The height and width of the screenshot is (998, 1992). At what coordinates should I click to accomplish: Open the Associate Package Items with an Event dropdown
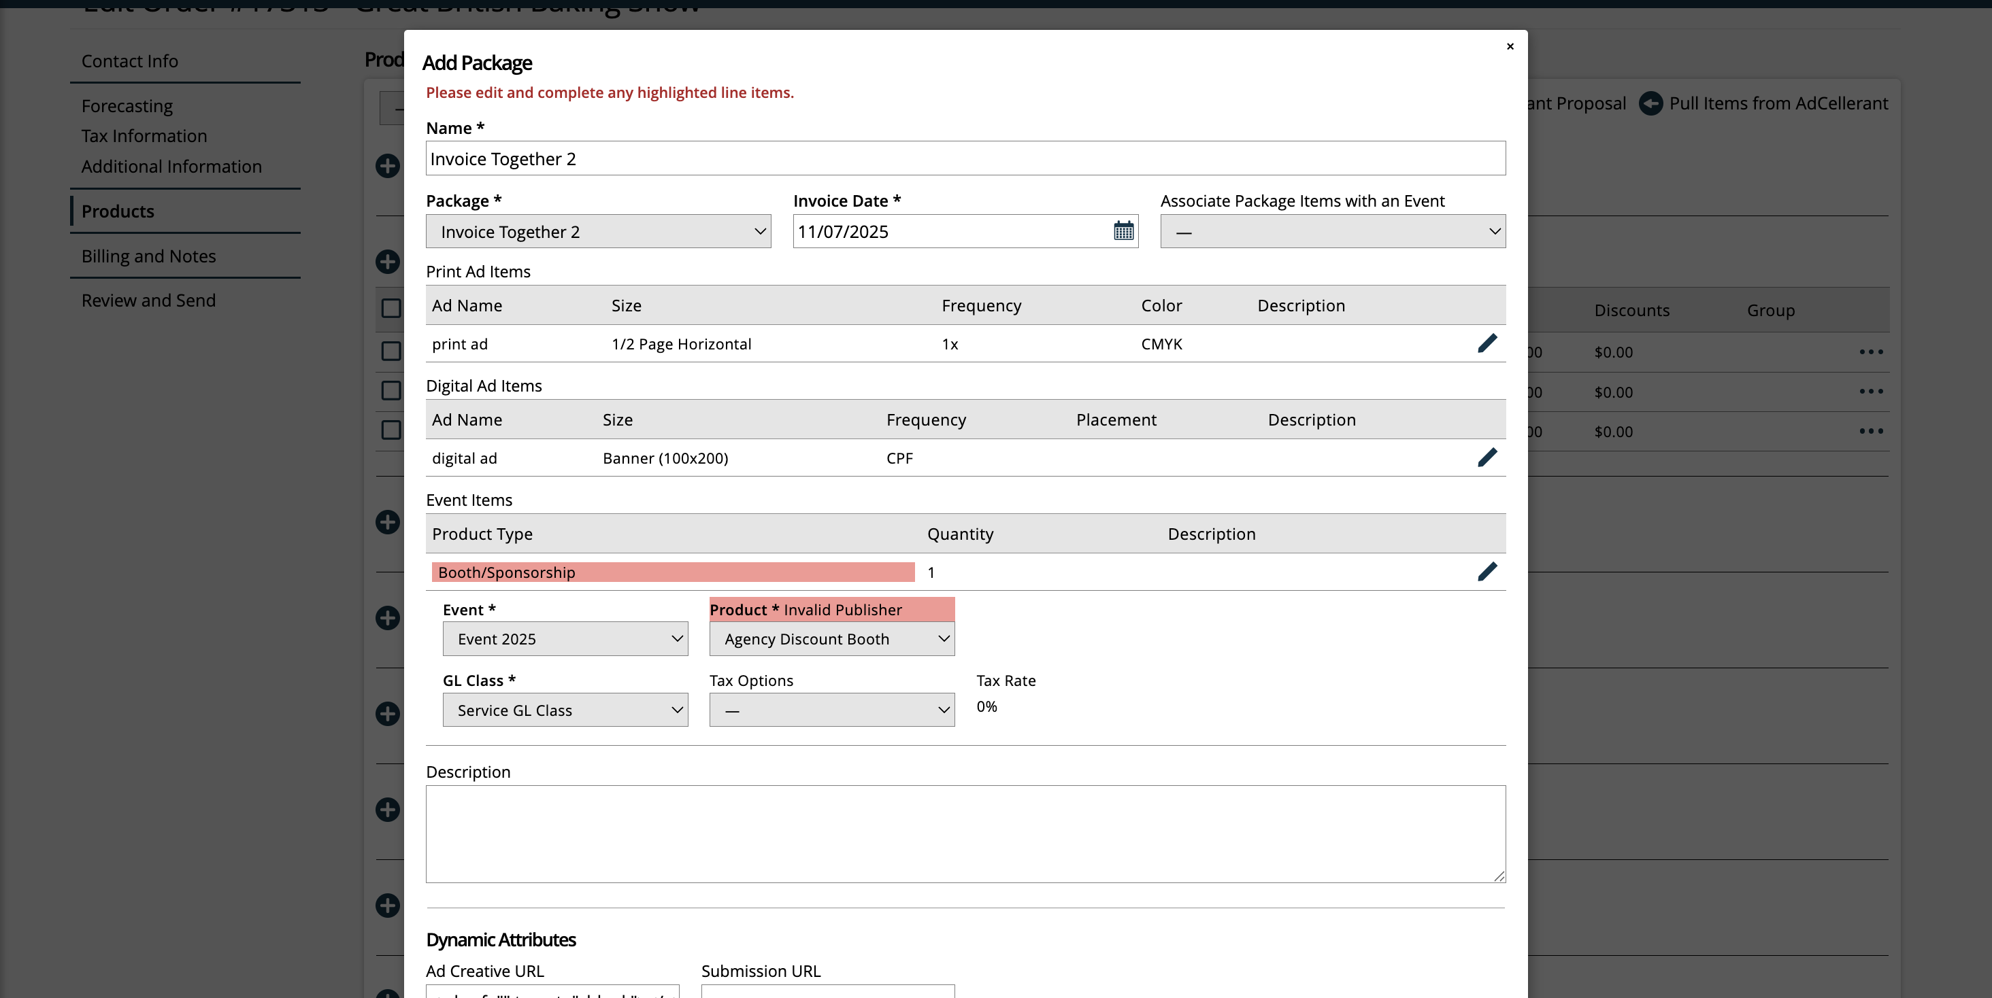[x=1331, y=231]
